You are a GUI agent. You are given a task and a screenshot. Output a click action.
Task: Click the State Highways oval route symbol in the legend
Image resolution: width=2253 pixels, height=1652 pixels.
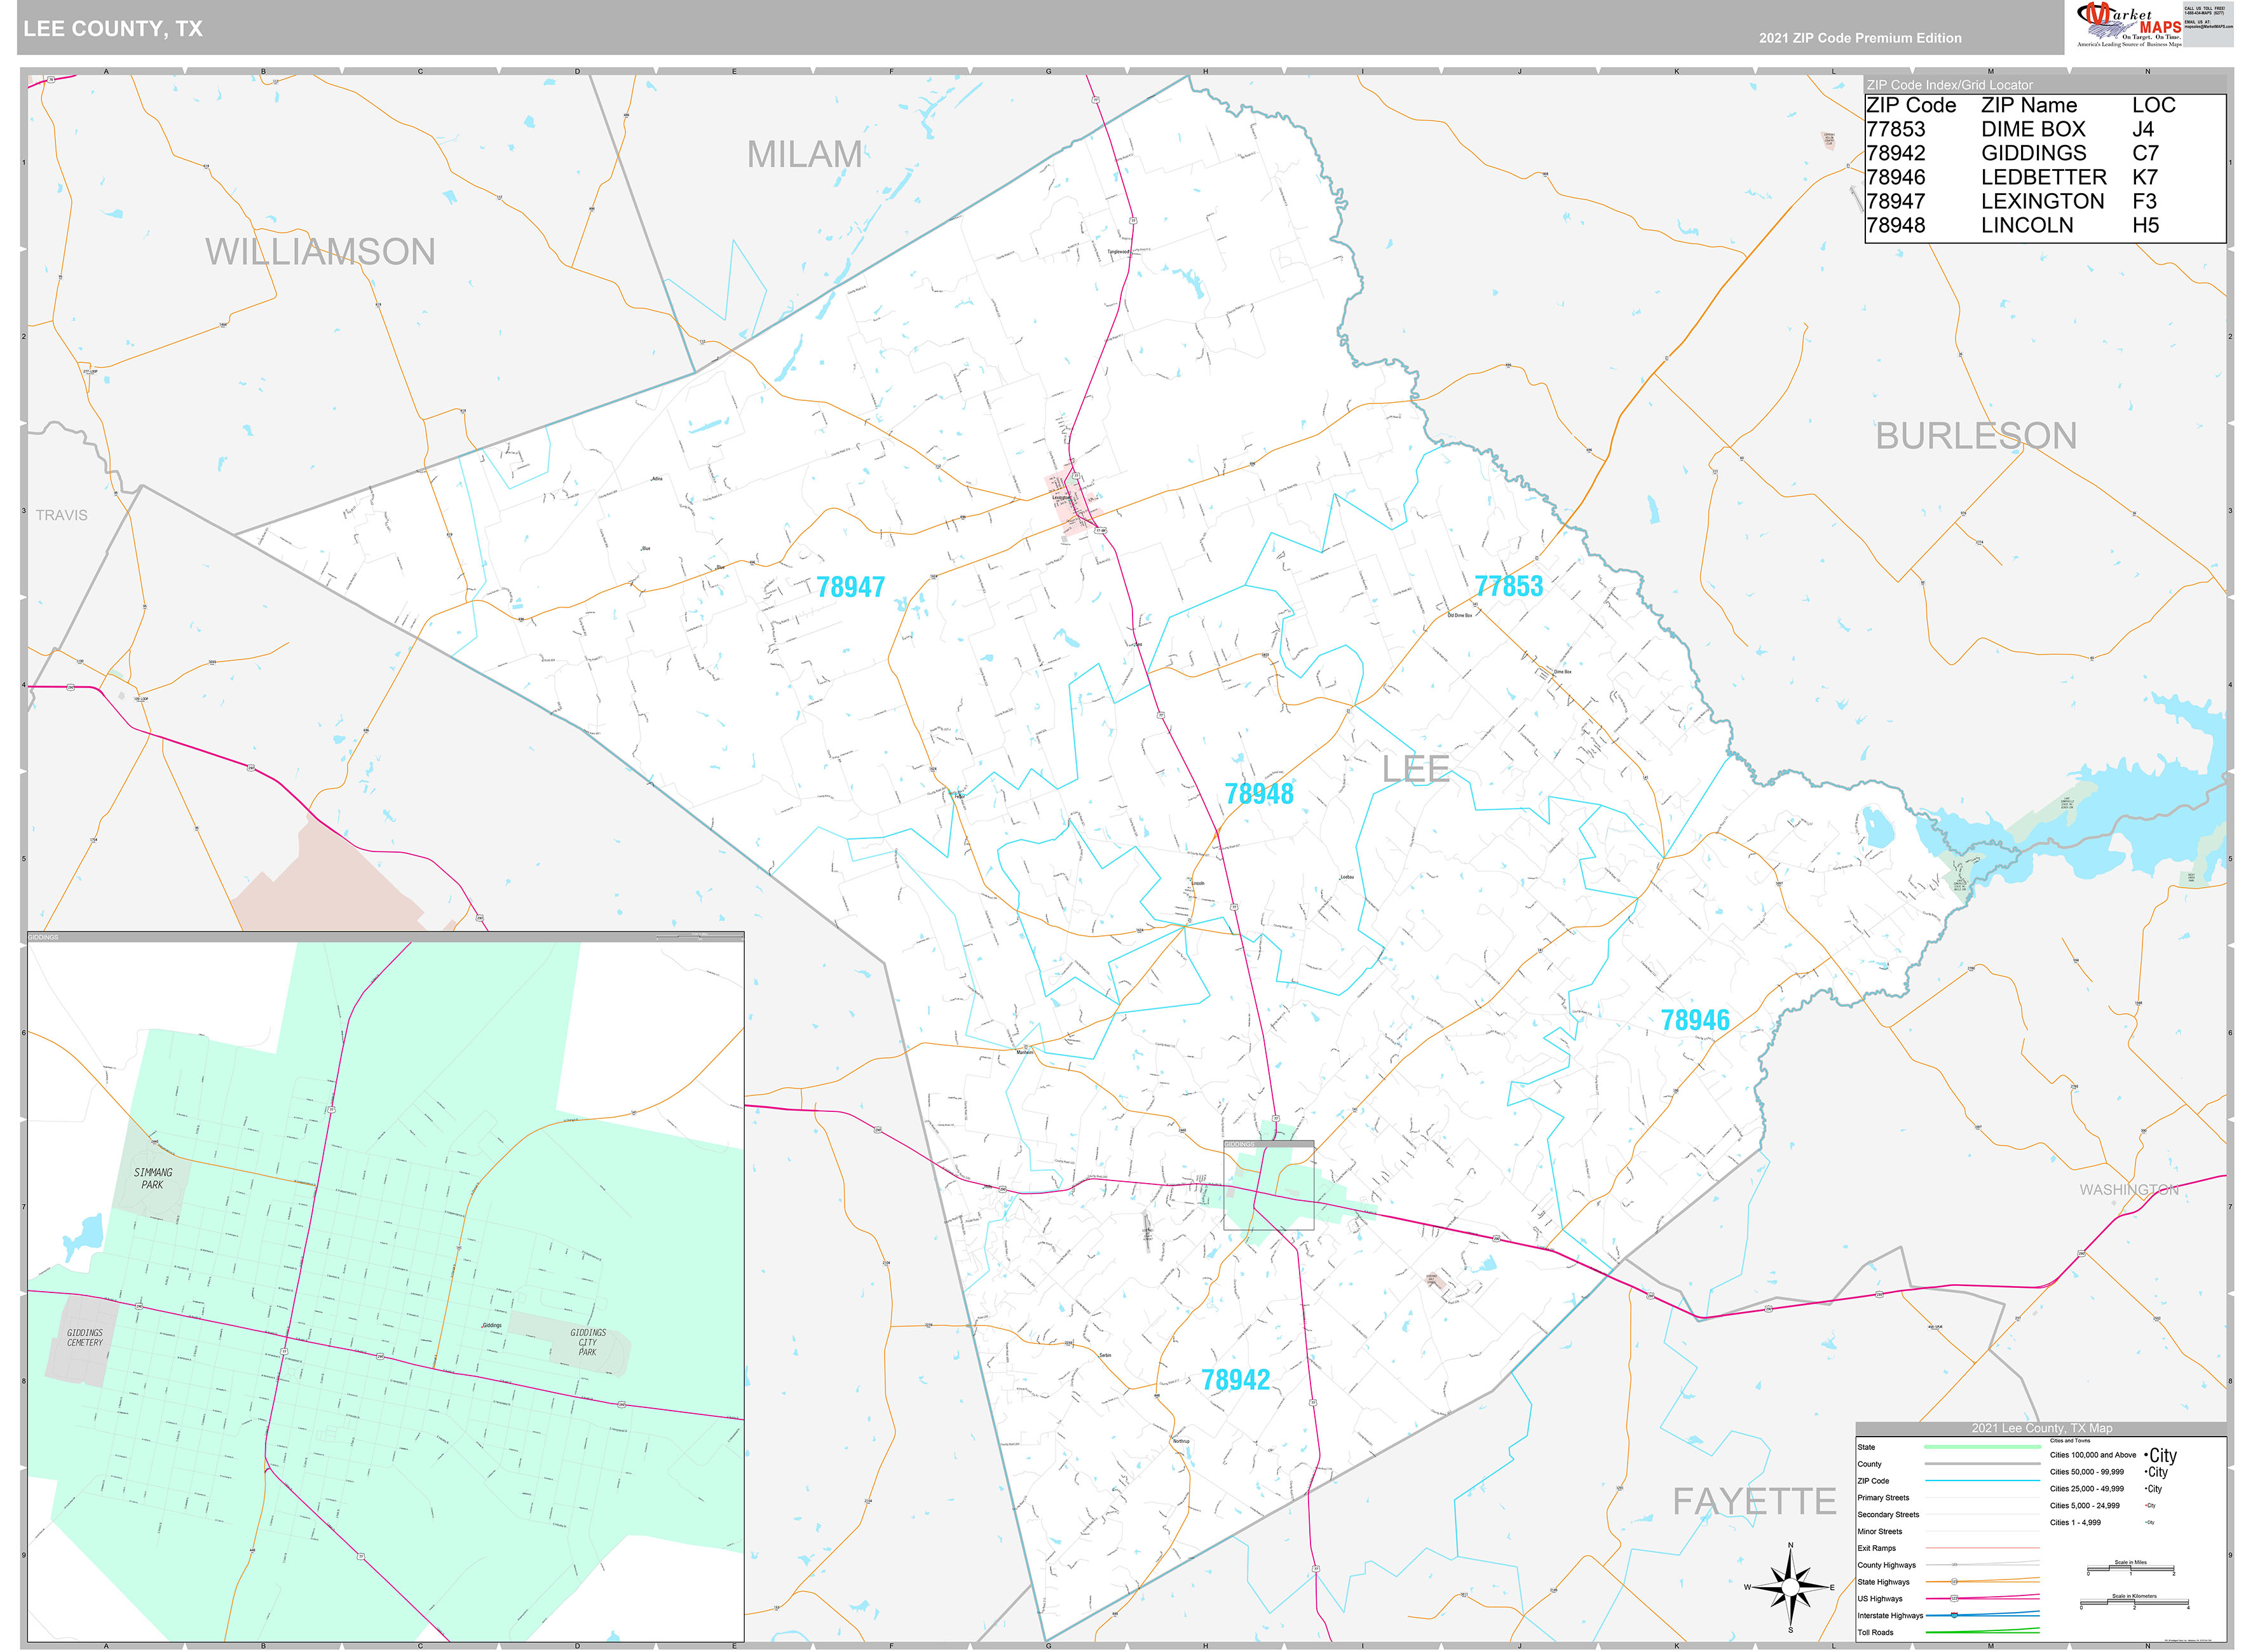(1954, 1582)
